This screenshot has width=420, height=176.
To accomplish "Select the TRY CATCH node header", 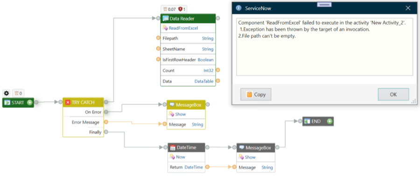I will (83, 102).
